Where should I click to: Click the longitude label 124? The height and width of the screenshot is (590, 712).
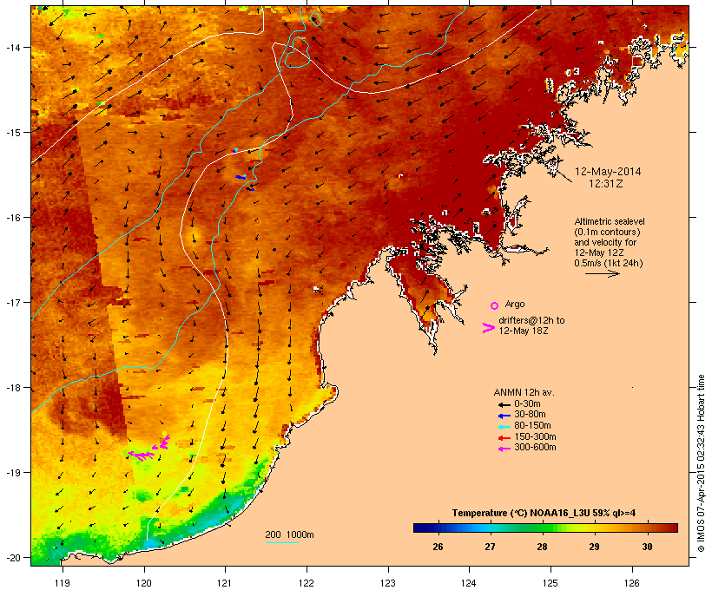469,583
